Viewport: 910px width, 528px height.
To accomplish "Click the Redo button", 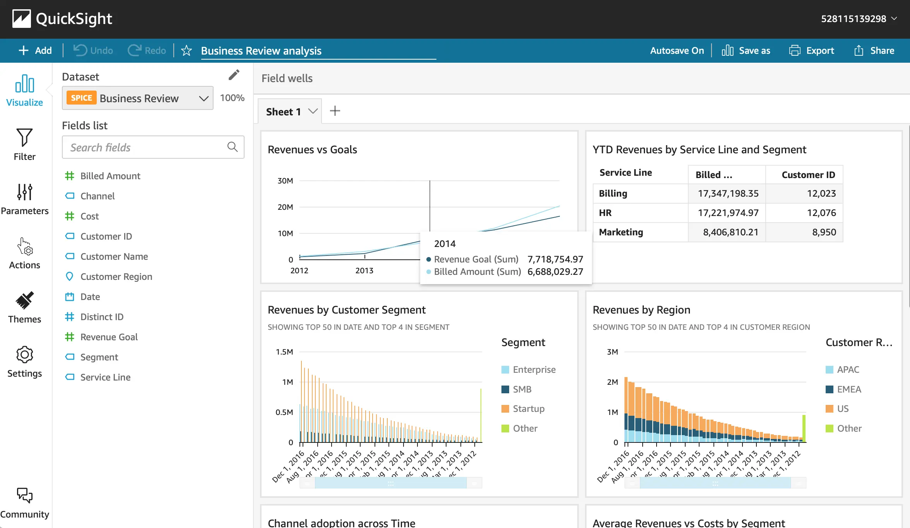I will [x=147, y=50].
